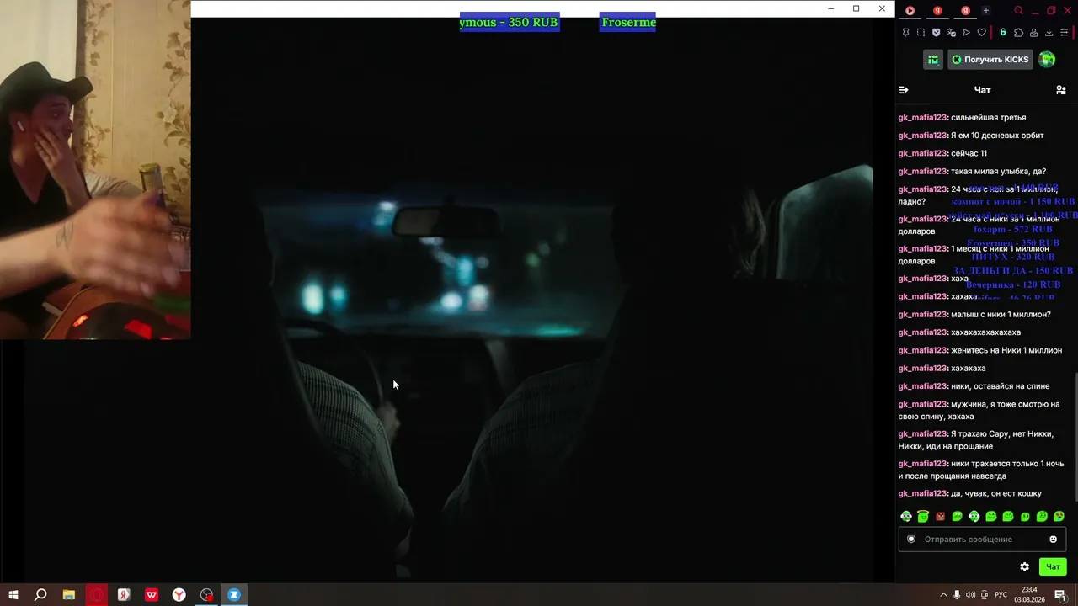Screen dimensions: 1078x606
Task: Click message 'ники, оставайся на спине'
Action: coord(1000,386)
